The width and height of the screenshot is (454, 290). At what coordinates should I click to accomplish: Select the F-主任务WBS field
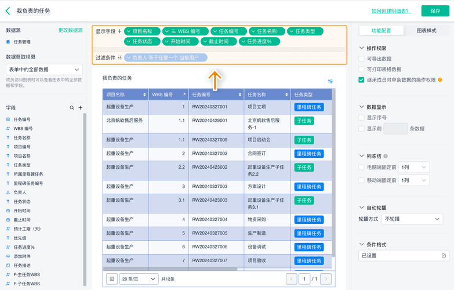pyautogui.click(x=26, y=275)
